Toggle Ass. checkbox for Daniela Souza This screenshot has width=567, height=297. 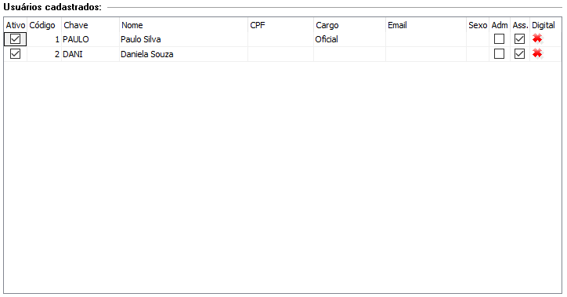pyautogui.click(x=519, y=54)
